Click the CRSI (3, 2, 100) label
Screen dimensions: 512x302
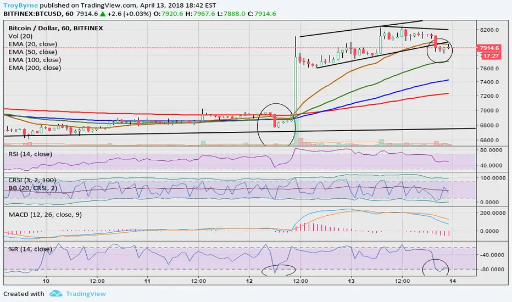tap(32, 180)
